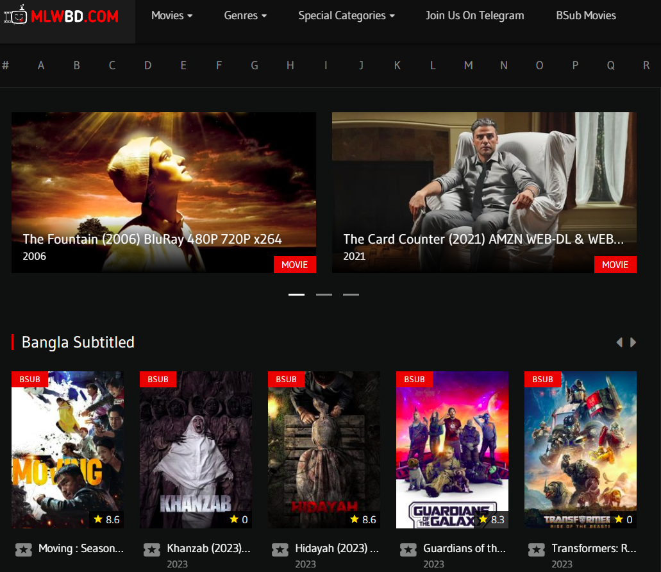Filter titles by letter A
The height and width of the screenshot is (572, 661).
tap(41, 65)
